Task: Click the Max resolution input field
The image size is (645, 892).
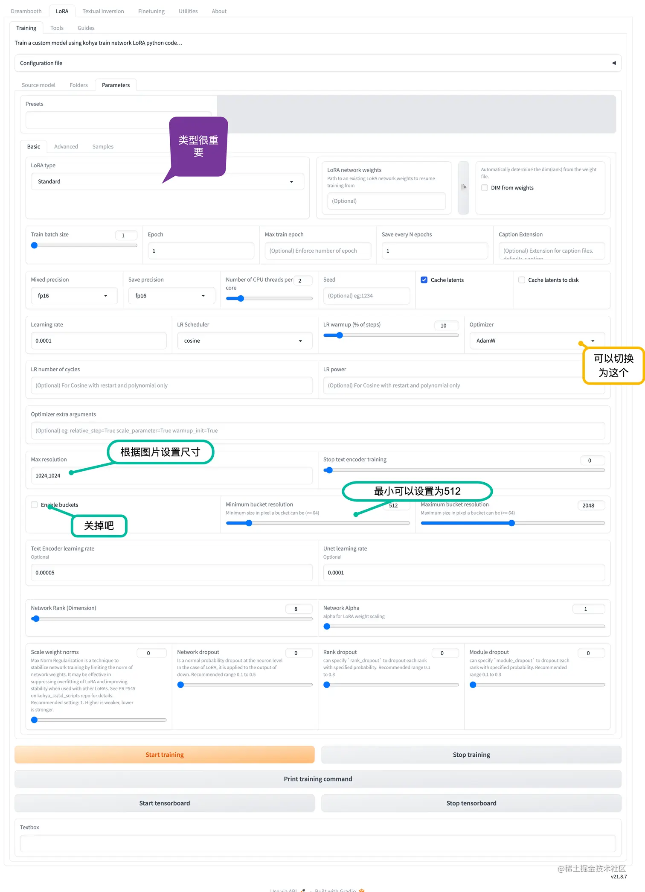Action: tap(171, 476)
